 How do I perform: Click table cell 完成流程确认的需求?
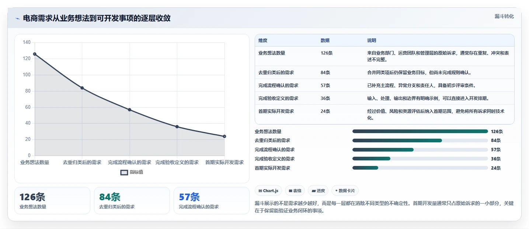[278, 85]
